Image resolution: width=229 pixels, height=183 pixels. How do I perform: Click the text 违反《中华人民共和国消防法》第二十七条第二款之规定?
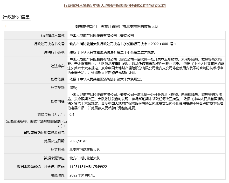tap(113, 53)
